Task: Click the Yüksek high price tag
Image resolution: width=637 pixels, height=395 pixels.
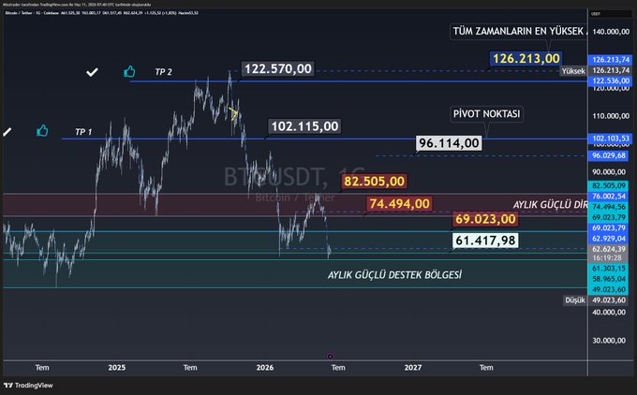Action: point(573,71)
